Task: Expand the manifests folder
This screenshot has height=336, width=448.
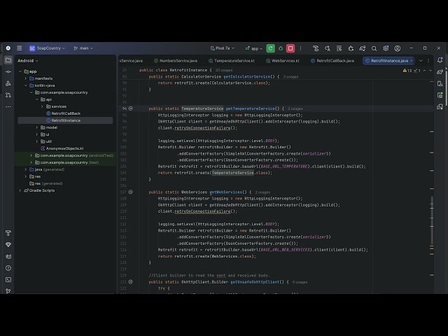Action: 25,78
